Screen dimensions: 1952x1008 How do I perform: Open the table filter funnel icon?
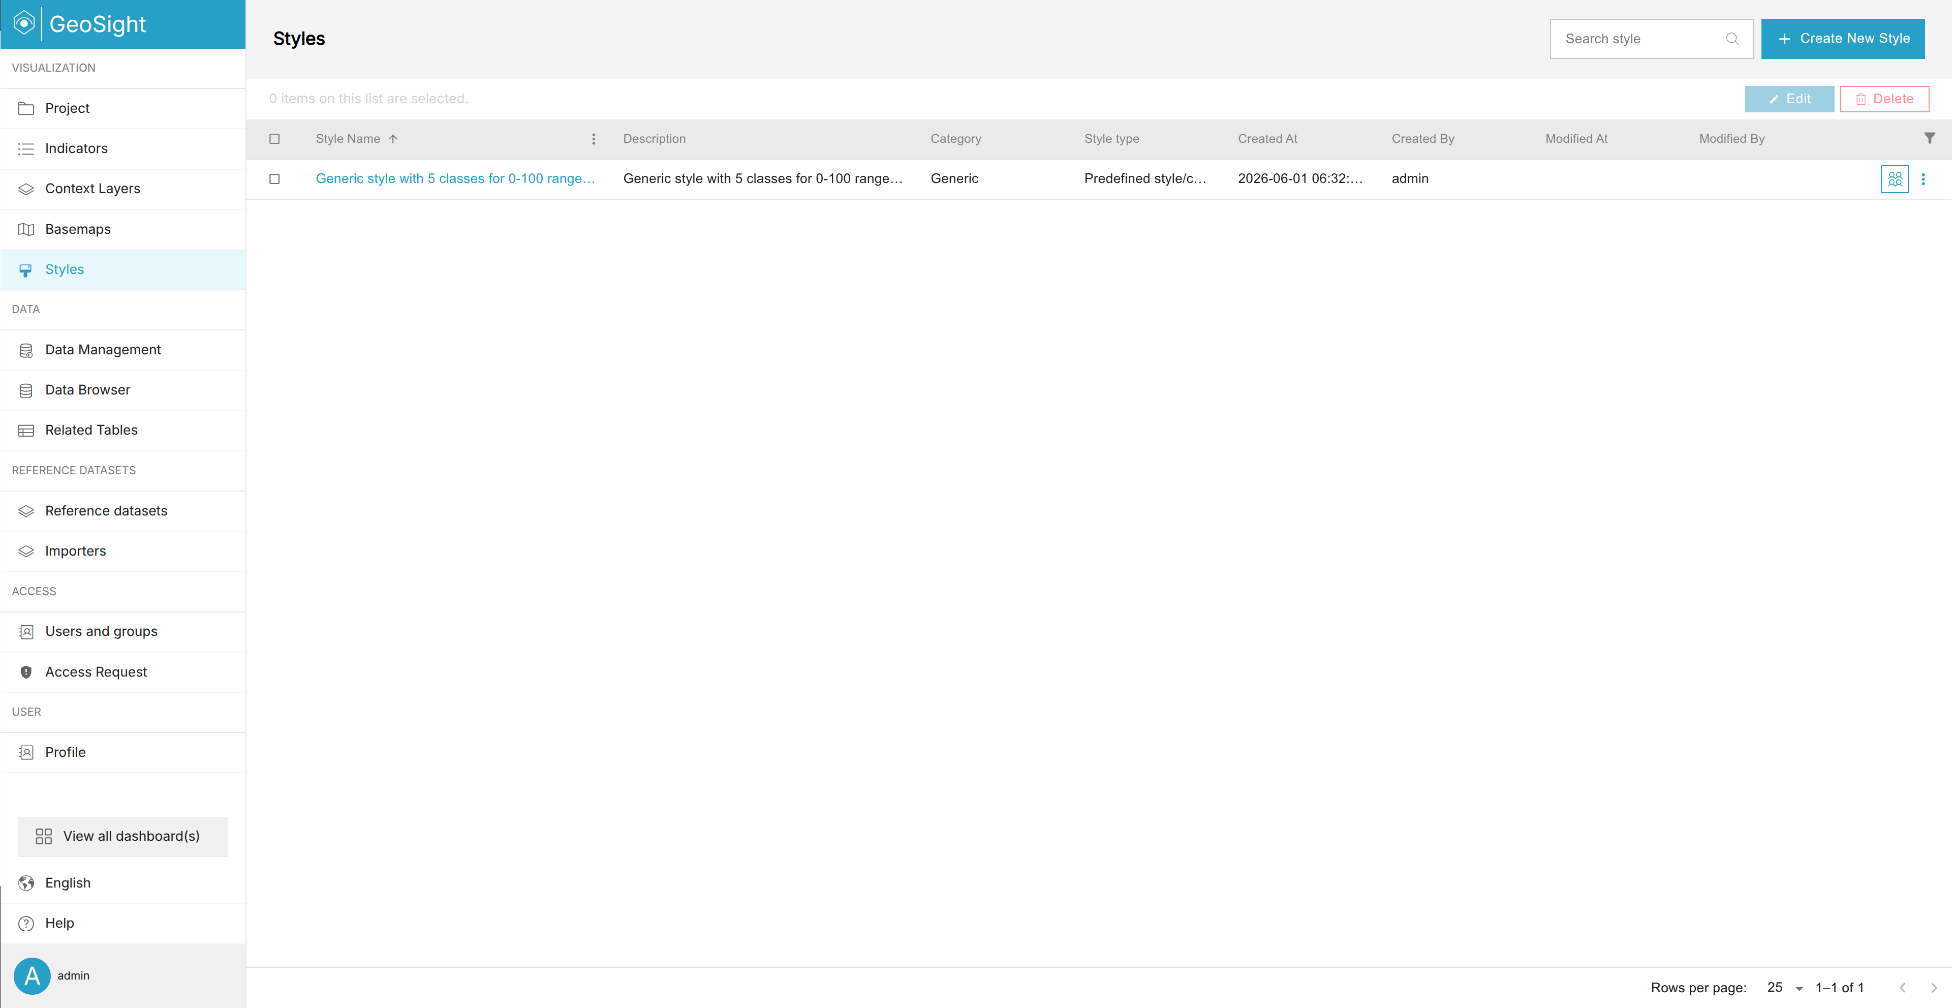pyautogui.click(x=1929, y=138)
